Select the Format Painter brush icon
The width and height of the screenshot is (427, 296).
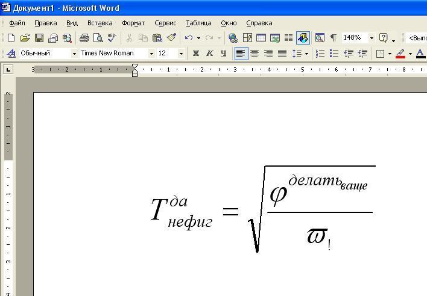pyautogui.click(x=171, y=38)
